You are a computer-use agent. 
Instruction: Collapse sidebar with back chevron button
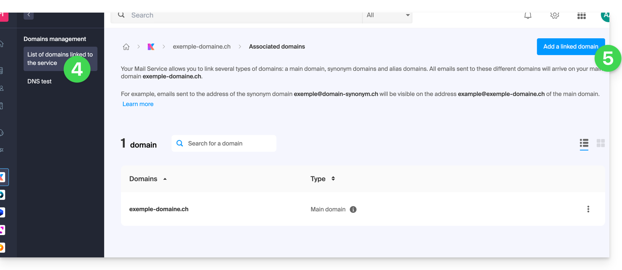coord(29,15)
